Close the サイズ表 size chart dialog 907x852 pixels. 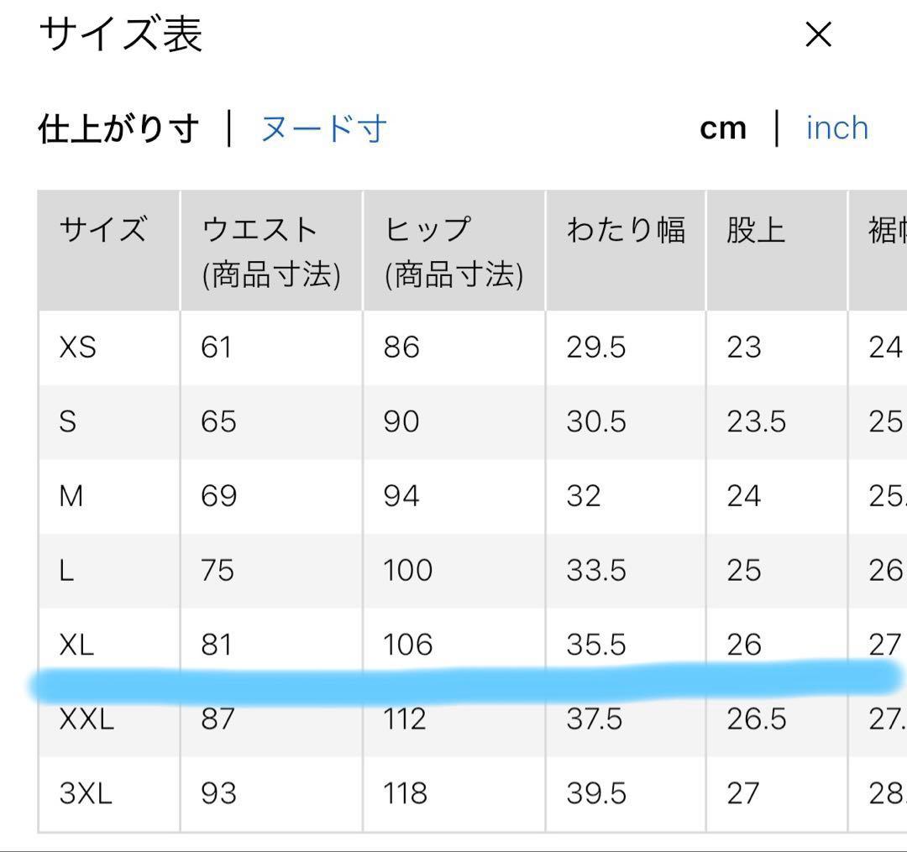[x=819, y=34]
